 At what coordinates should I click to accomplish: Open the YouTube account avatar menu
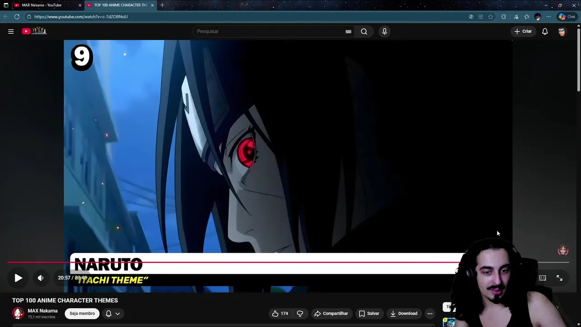(562, 31)
